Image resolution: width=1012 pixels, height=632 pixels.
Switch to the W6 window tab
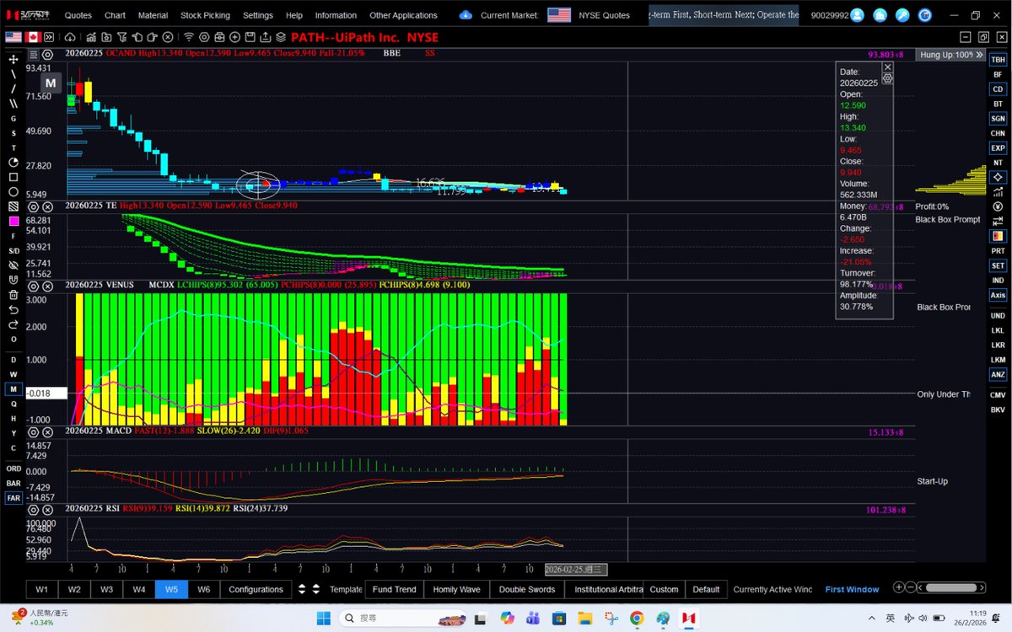(x=203, y=589)
